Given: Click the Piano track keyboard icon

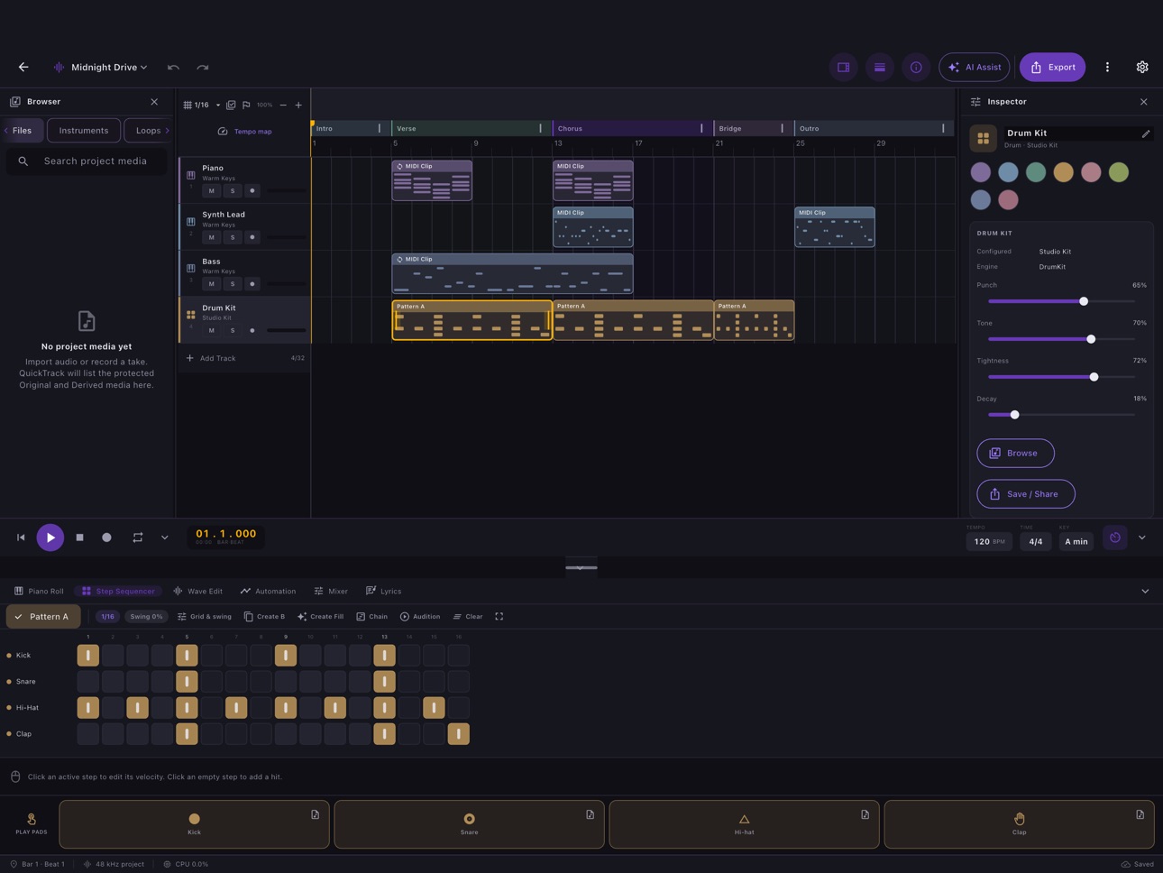Looking at the screenshot, I should (191, 175).
